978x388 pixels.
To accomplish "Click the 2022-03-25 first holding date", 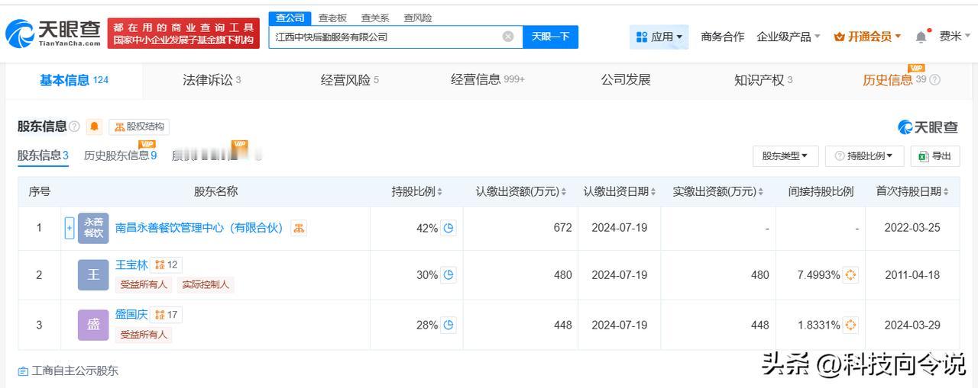I will [912, 228].
